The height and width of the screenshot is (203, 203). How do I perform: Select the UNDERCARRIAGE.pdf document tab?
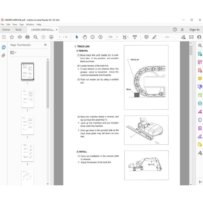coord(43,30)
